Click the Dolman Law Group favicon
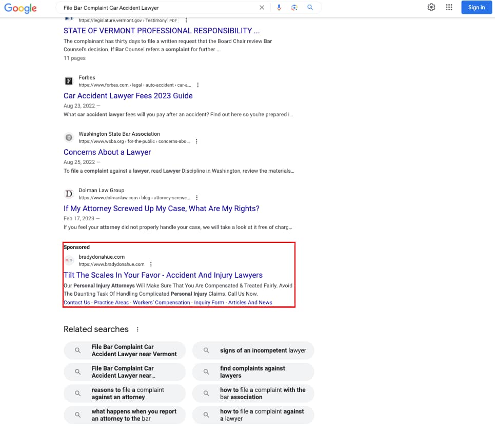 point(69,194)
